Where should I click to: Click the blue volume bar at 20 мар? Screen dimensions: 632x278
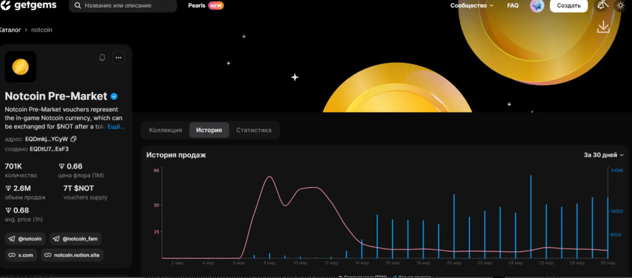454,226
